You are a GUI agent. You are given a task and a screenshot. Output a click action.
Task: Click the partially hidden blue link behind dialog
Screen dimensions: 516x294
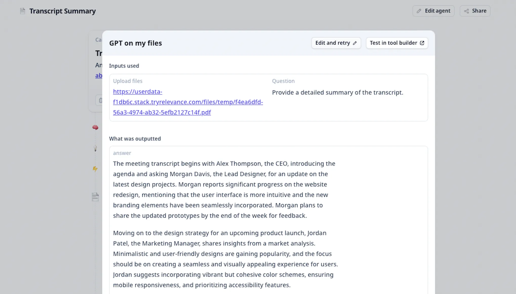click(98, 76)
